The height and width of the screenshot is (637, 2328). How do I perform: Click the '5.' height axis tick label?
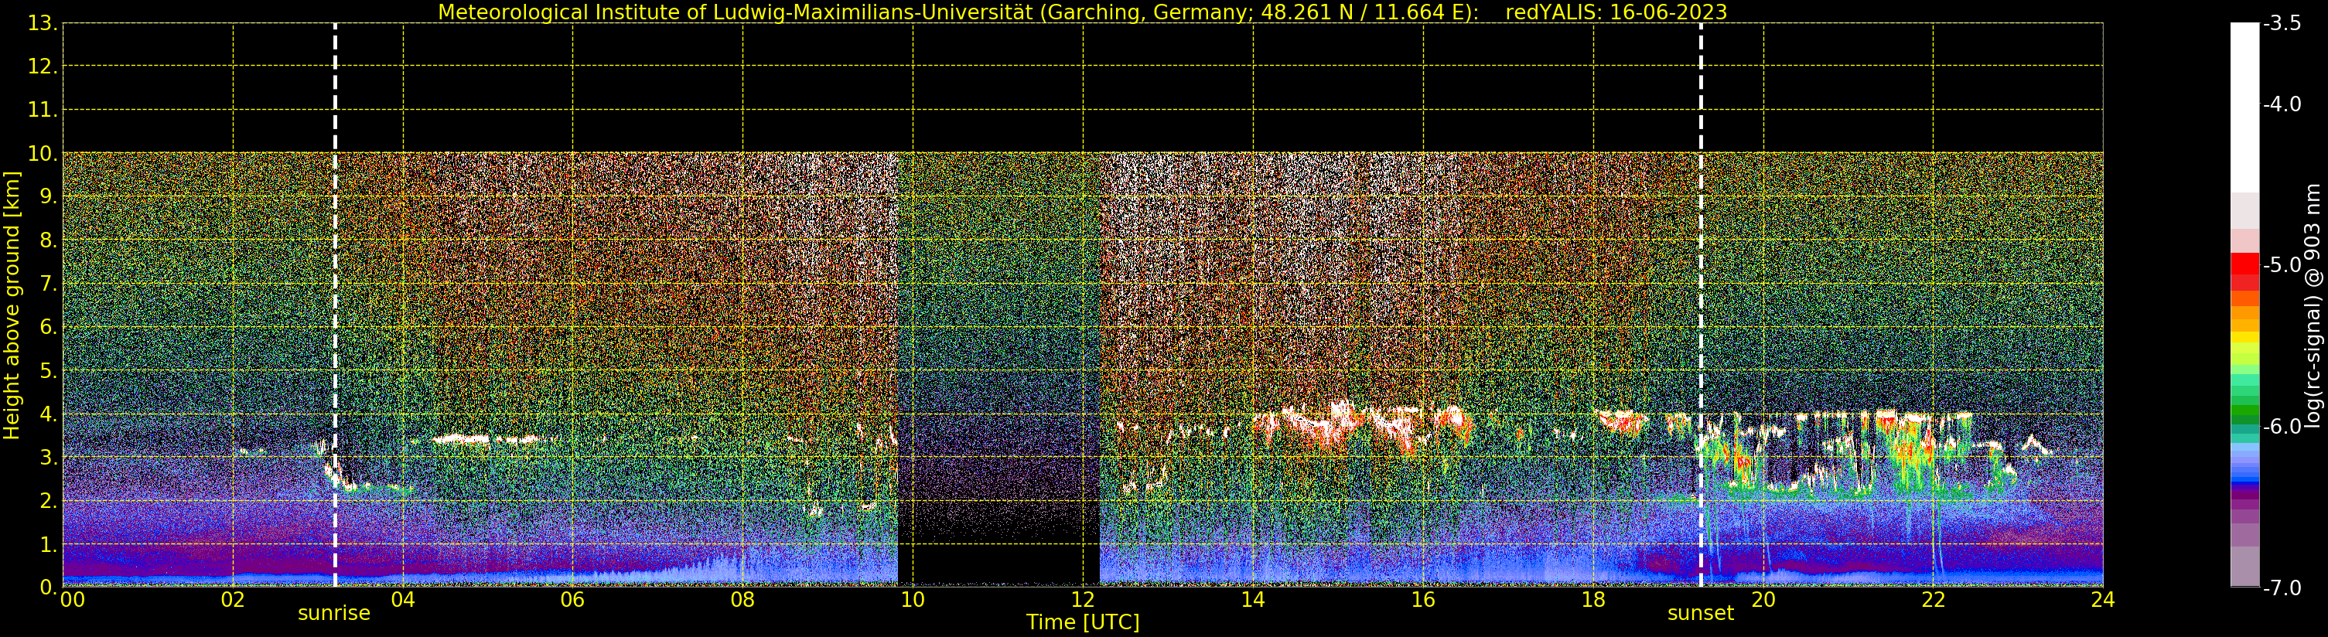pos(48,370)
